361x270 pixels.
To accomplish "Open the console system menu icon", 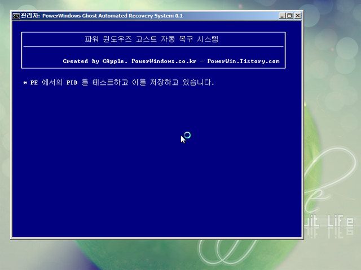I will 16,16.
